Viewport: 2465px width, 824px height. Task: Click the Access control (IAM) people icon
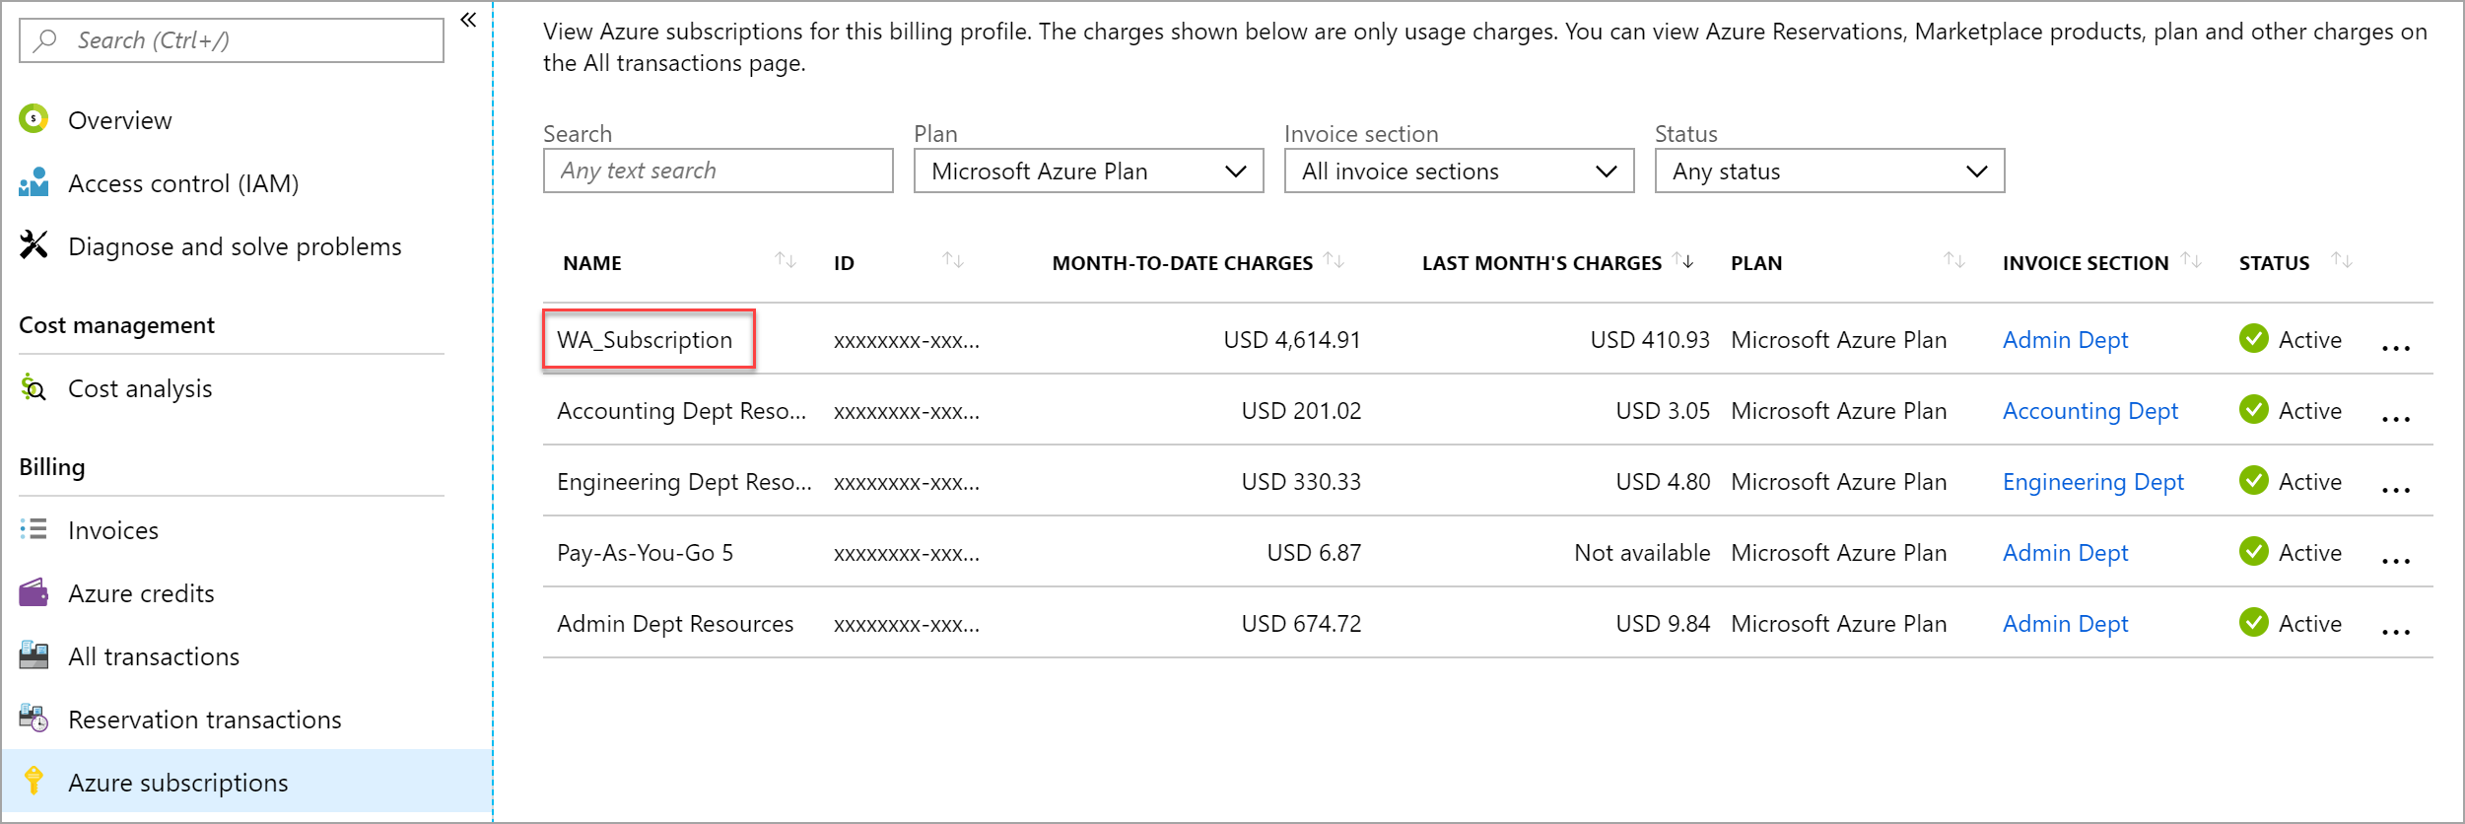click(34, 182)
